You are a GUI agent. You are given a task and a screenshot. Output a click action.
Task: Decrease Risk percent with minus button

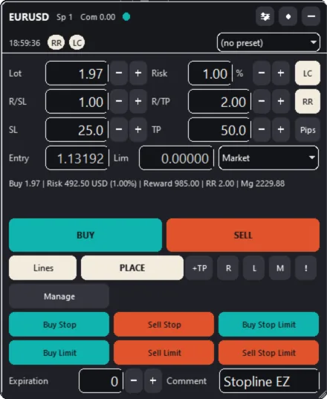point(262,74)
